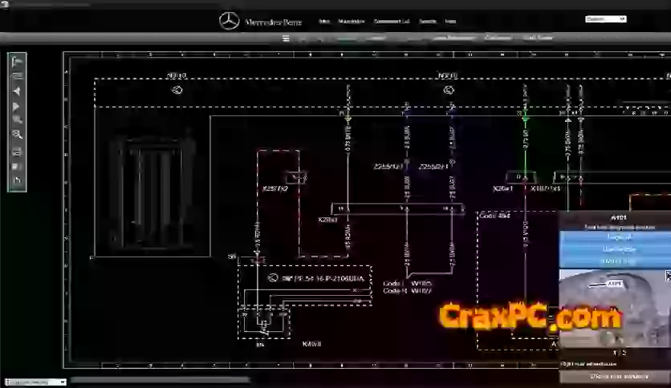Image resolution: width=671 pixels, height=388 pixels.
Task: Click the Code 494 label
Action: tap(494, 216)
